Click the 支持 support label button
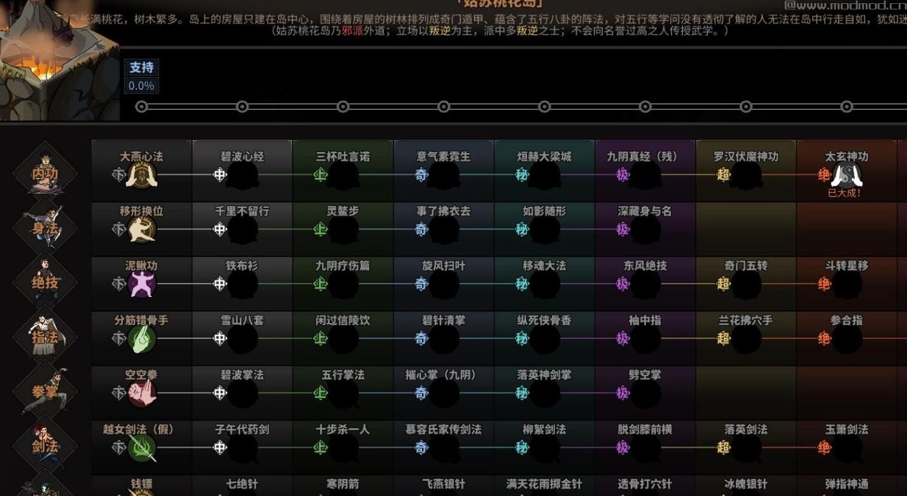The image size is (907, 496). 141,67
